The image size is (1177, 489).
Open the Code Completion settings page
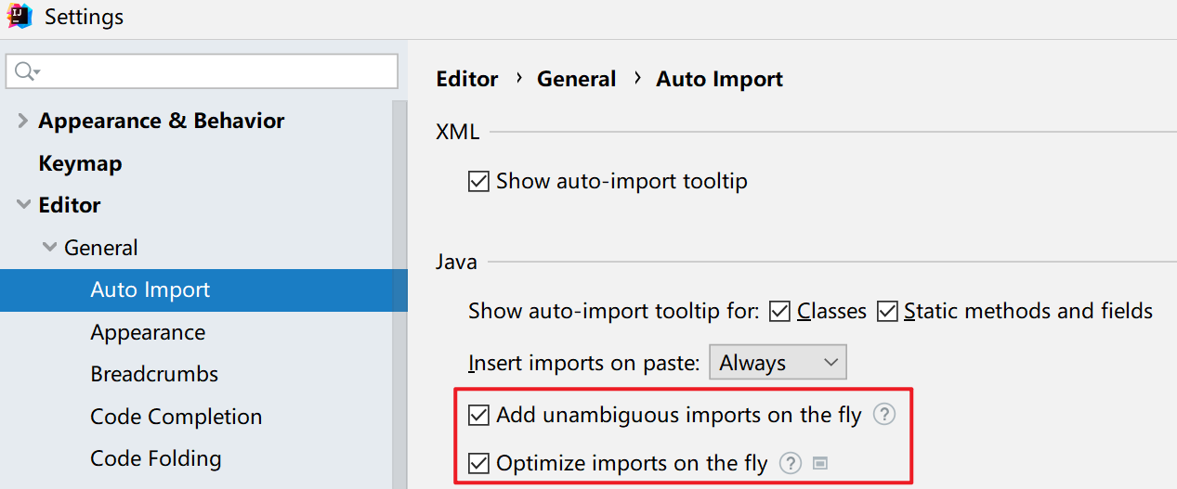coord(176,417)
